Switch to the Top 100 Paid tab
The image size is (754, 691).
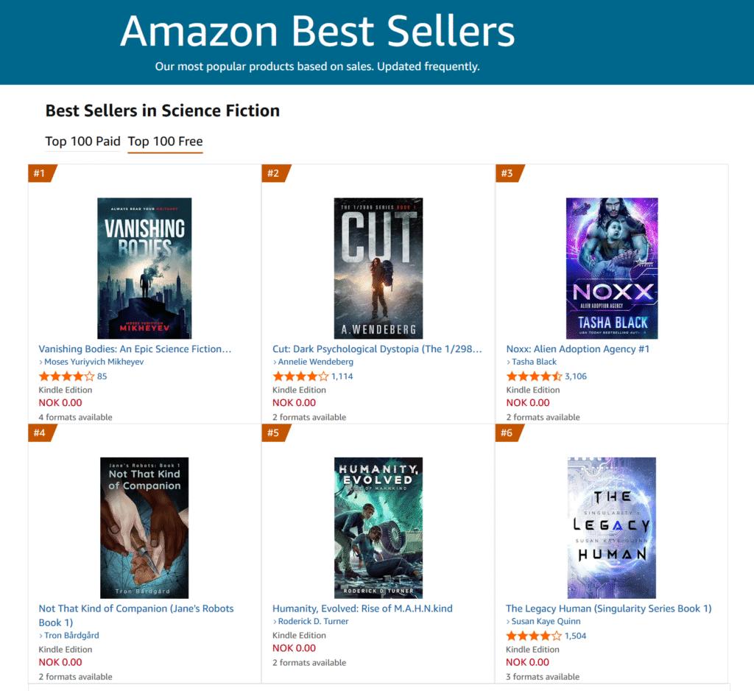tap(82, 141)
